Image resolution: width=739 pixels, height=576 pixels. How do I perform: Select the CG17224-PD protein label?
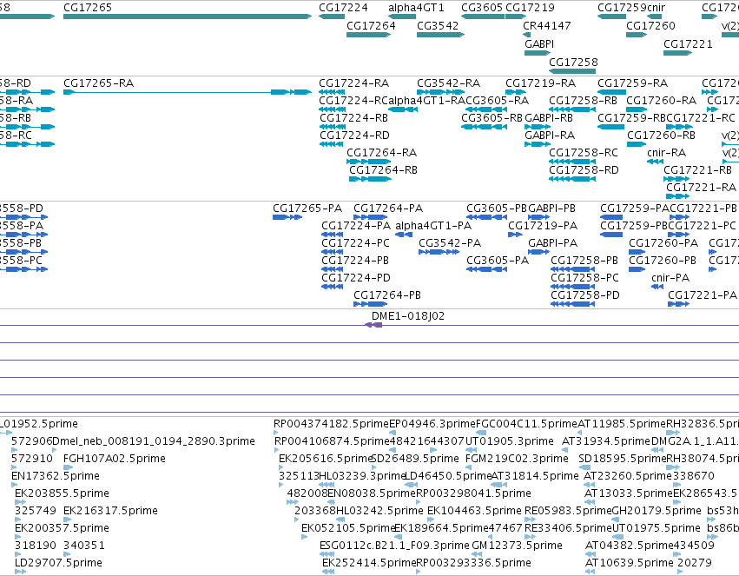tap(356, 278)
